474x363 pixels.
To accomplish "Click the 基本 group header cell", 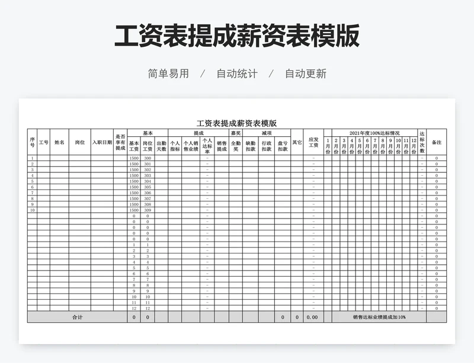I will coord(148,133).
